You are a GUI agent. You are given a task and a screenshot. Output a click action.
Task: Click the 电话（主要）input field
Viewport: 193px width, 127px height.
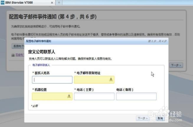pyautogui.click(x=94, y=96)
